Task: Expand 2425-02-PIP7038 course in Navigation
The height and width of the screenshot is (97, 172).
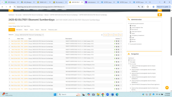Action: [130, 66]
